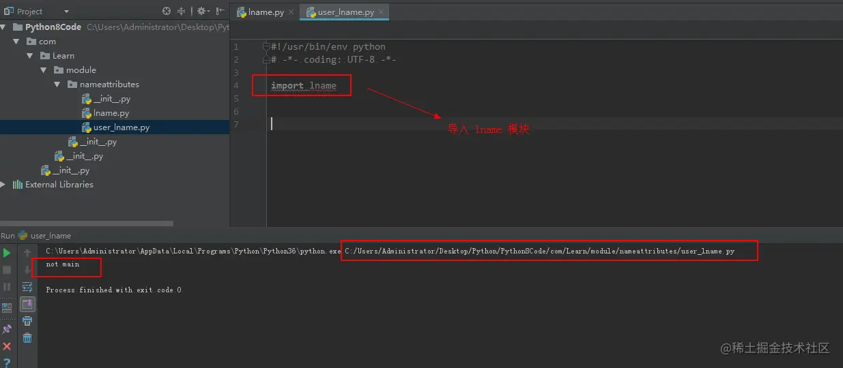This screenshot has height=368, width=843.
Task: Select __init__.py inside nameattributes folder
Action: click(112, 99)
